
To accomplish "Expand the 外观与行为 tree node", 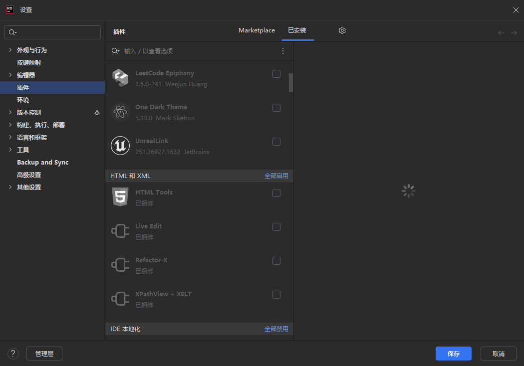I will pyautogui.click(x=10, y=50).
